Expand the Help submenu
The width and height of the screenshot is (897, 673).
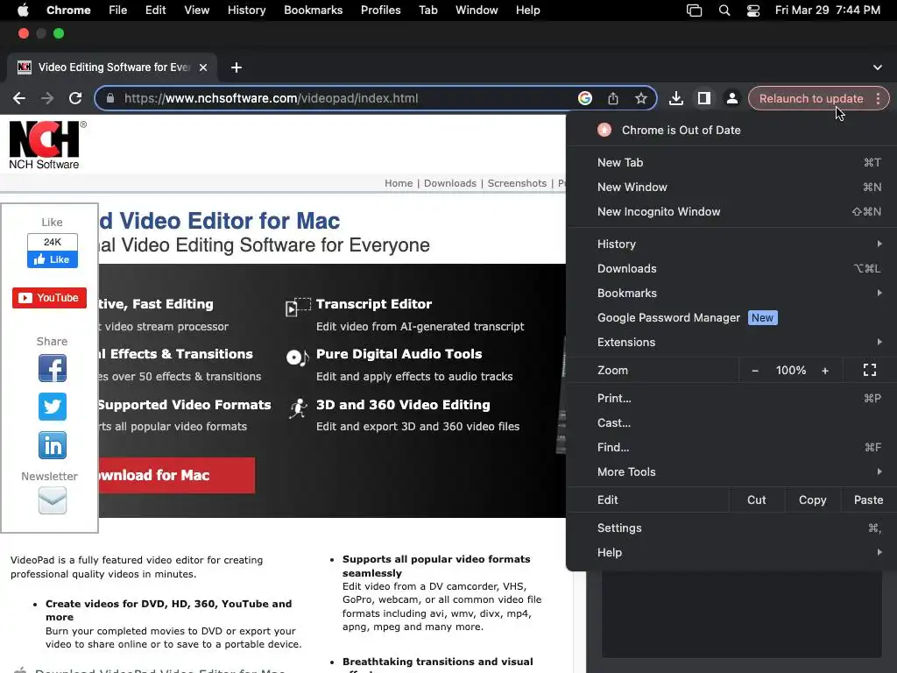click(731, 553)
